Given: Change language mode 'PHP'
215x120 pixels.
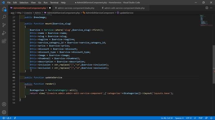Looking at the screenshot, I should (x=201, y=118).
